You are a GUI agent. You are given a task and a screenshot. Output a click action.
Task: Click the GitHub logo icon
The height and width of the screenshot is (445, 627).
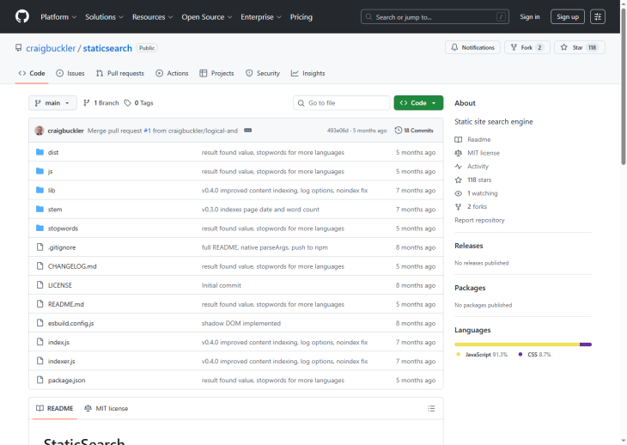click(x=21, y=16)
